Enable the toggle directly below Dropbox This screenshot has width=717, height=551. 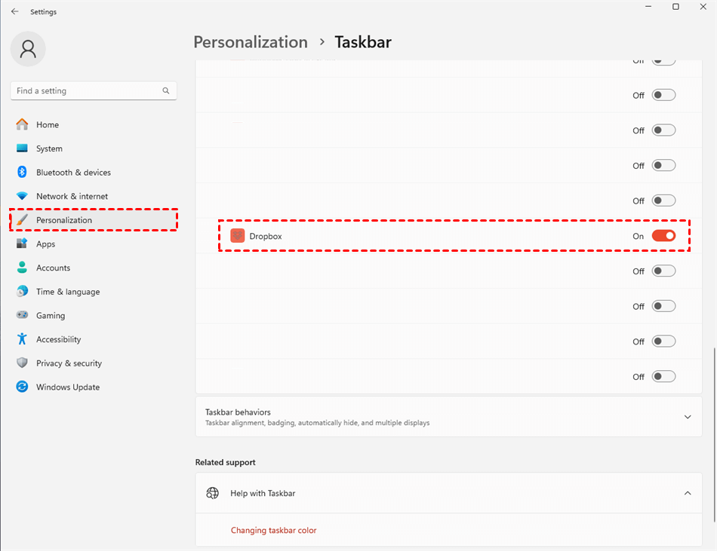[x=663, y=271]
